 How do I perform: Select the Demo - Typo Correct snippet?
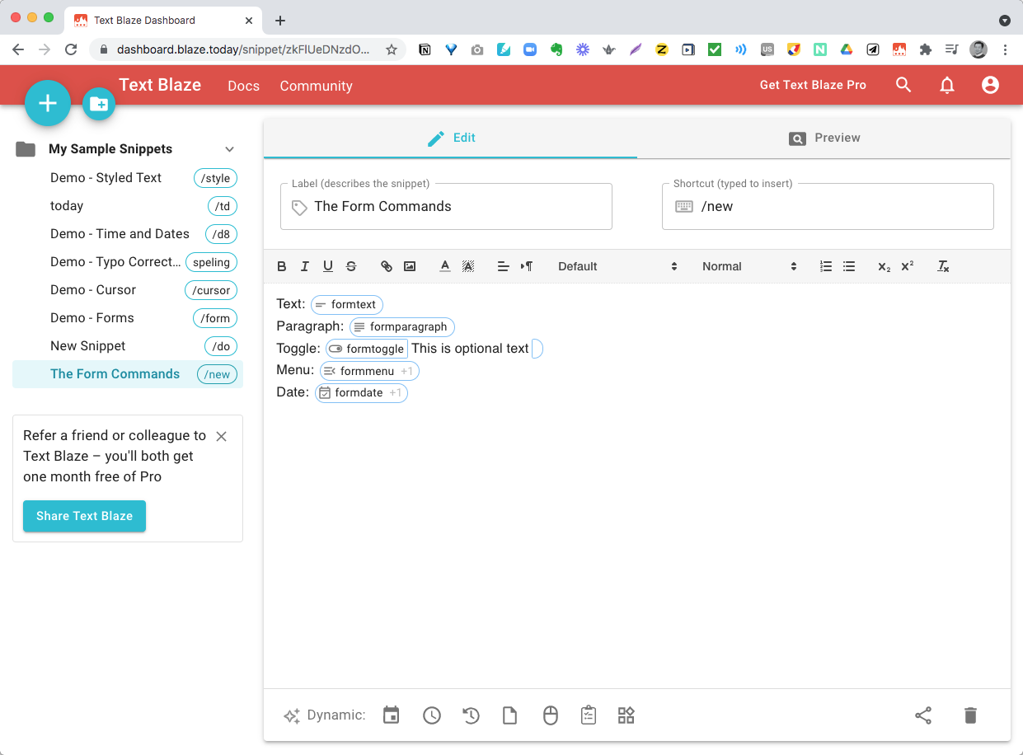[x=128, y=262]
